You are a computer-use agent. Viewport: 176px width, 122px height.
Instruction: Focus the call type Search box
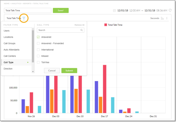tap(61, 30)
